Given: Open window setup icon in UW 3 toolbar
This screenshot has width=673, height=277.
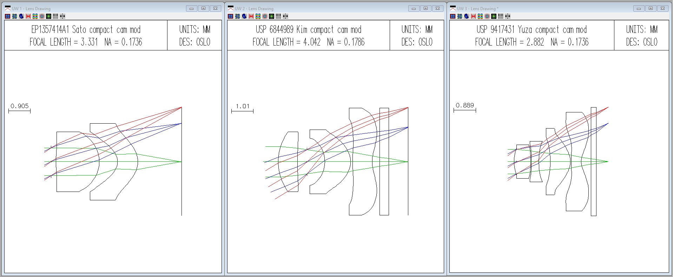Looking at the screenshot, I should click(x=453, y=16).
